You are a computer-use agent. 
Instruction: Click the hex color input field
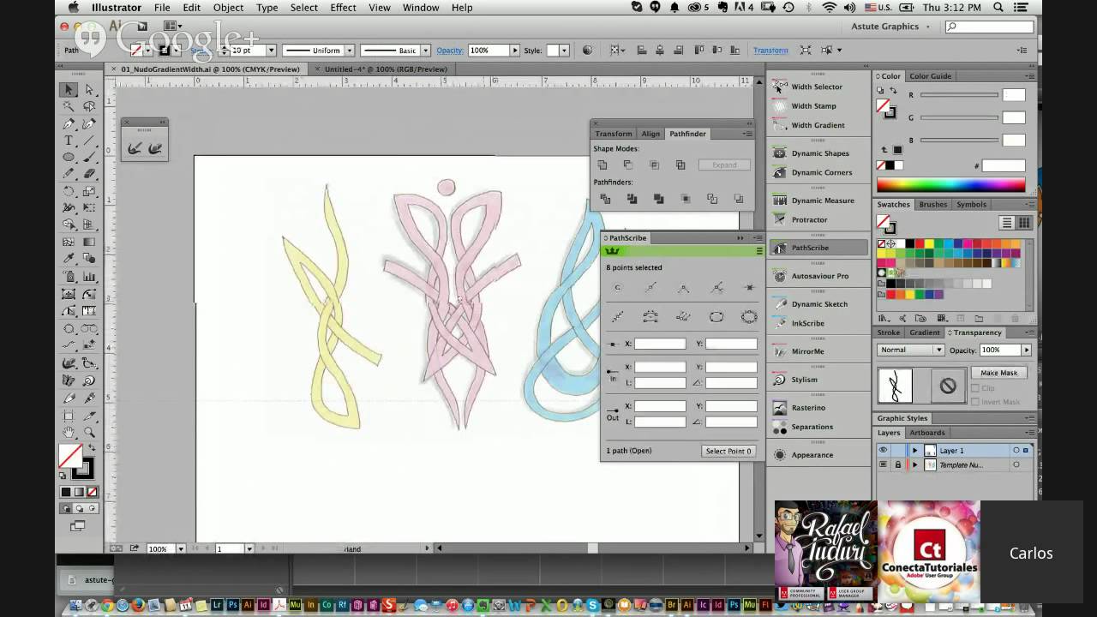click(1004, 166)
